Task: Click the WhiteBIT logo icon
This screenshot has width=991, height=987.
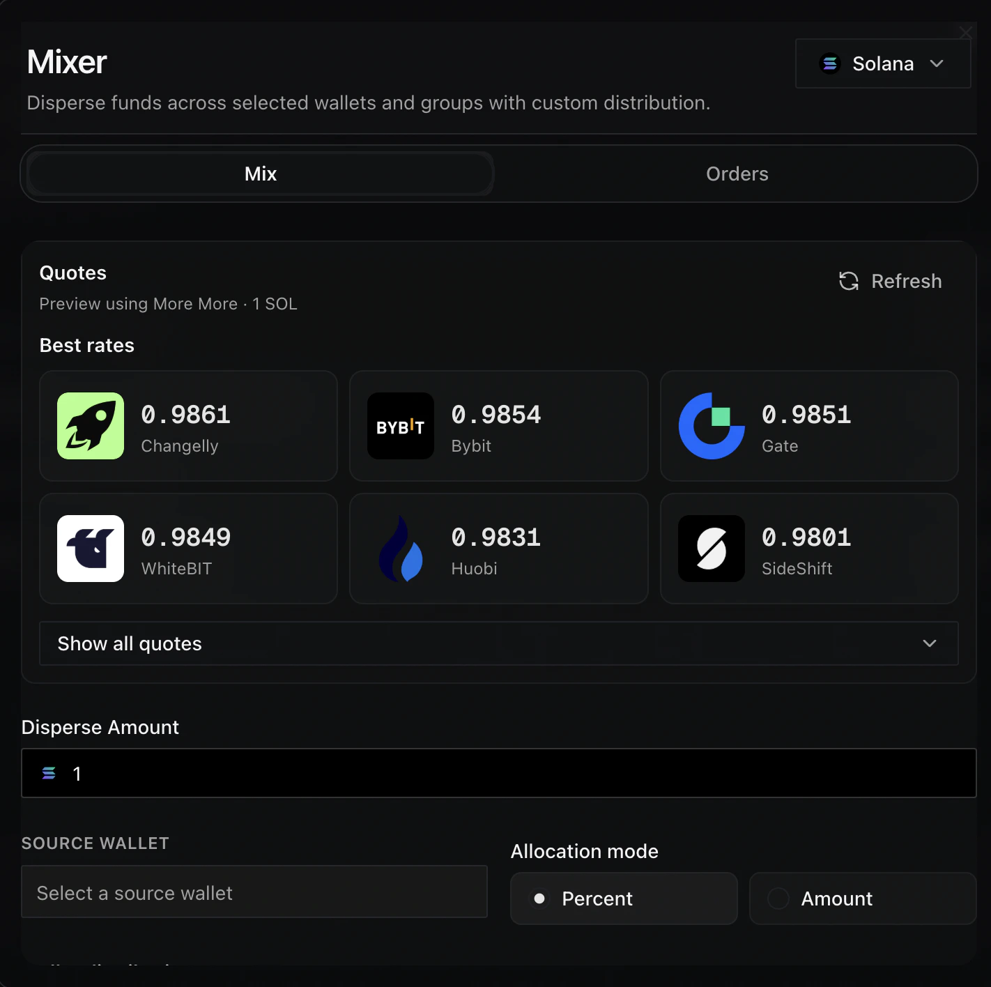Action: pyautogui.click(x=91, y=549)
